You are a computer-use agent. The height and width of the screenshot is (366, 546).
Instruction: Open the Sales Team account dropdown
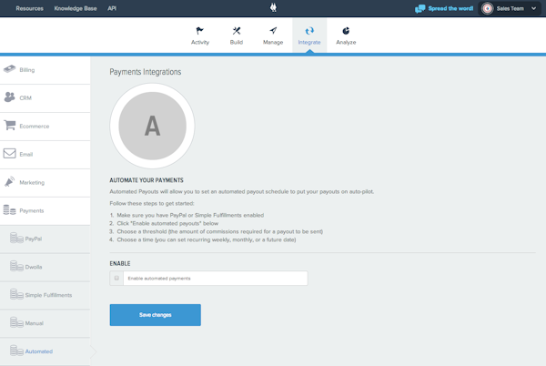pos(511,8)
